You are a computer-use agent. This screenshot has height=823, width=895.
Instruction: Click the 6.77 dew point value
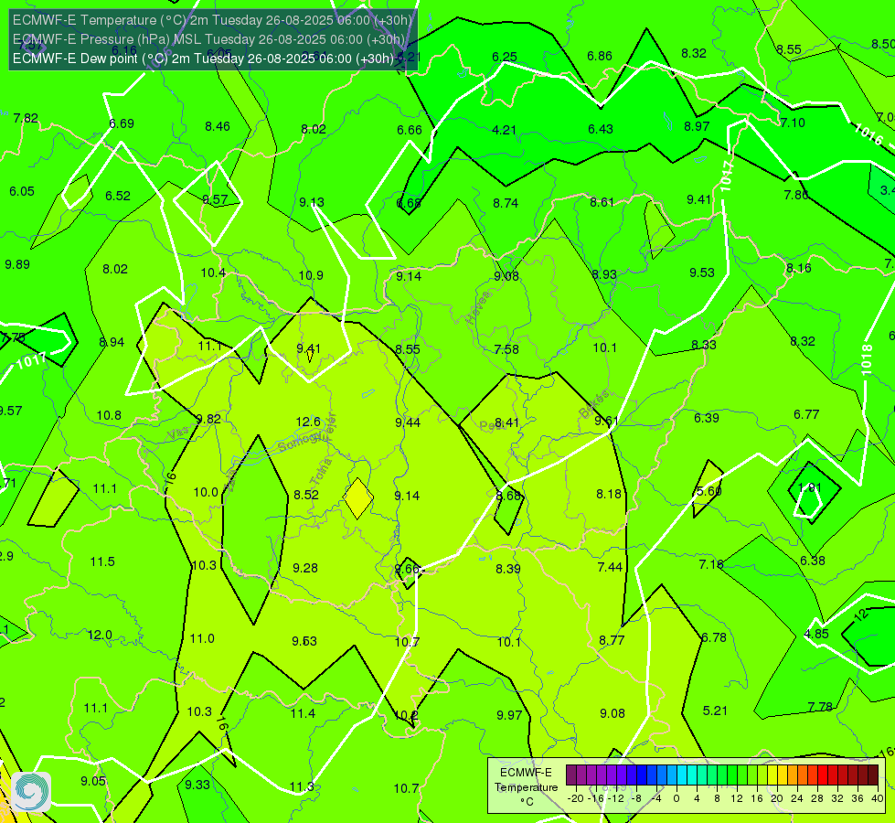[x=806, y=414]
